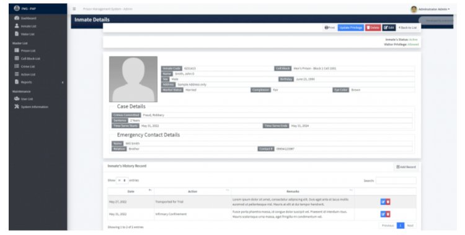Click the Prison List table icon
Image resolution: width=465 pixels, height=235 pixels.
pos(17,50)
